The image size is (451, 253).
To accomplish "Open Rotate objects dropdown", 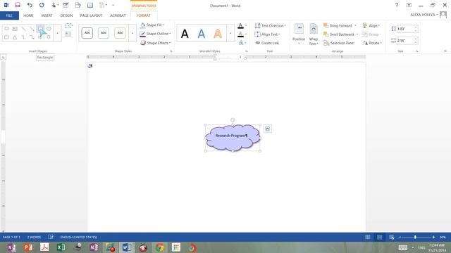I will pyautogui.click(x=372, y=43).
